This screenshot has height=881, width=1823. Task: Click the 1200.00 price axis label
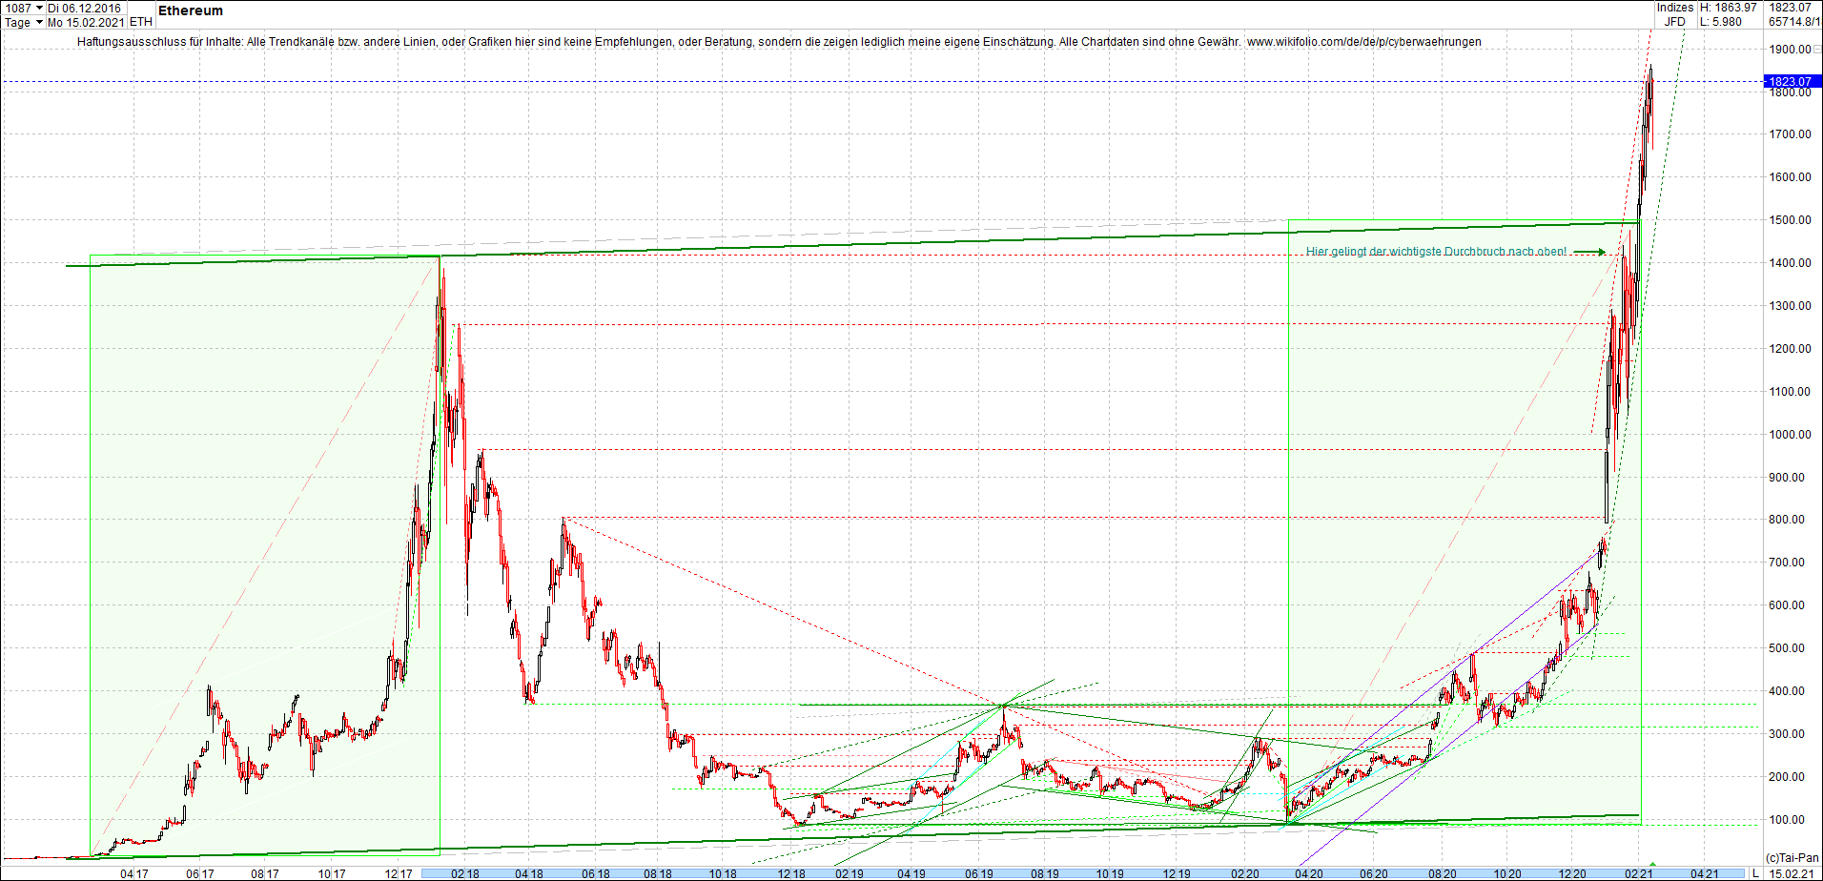[x=1790, y=349]
